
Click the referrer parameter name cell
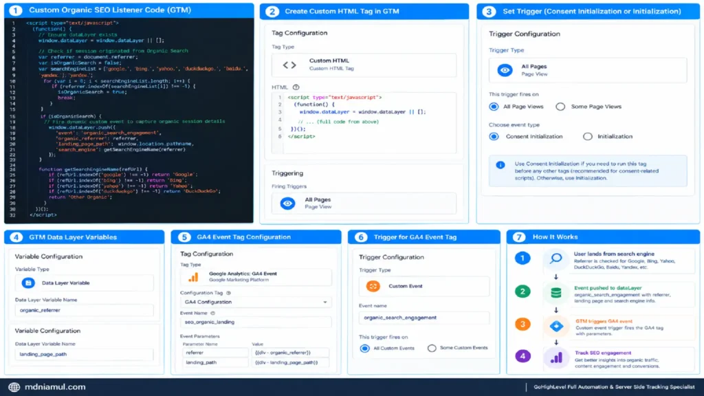pyautogui.click(x=215, y=353)
